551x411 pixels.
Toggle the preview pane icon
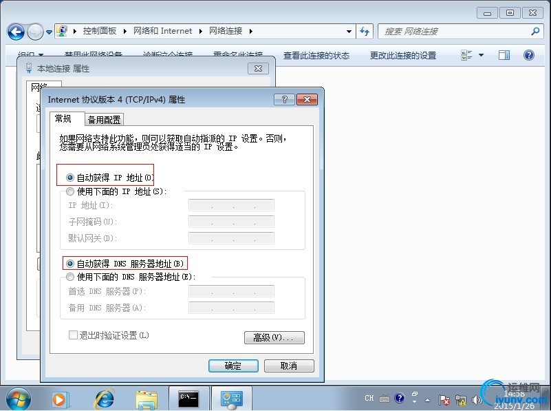[504, 55]
